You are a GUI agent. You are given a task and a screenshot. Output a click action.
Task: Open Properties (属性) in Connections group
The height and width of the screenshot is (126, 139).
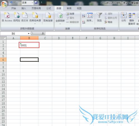pyautogui.click(x=70, y=18)
